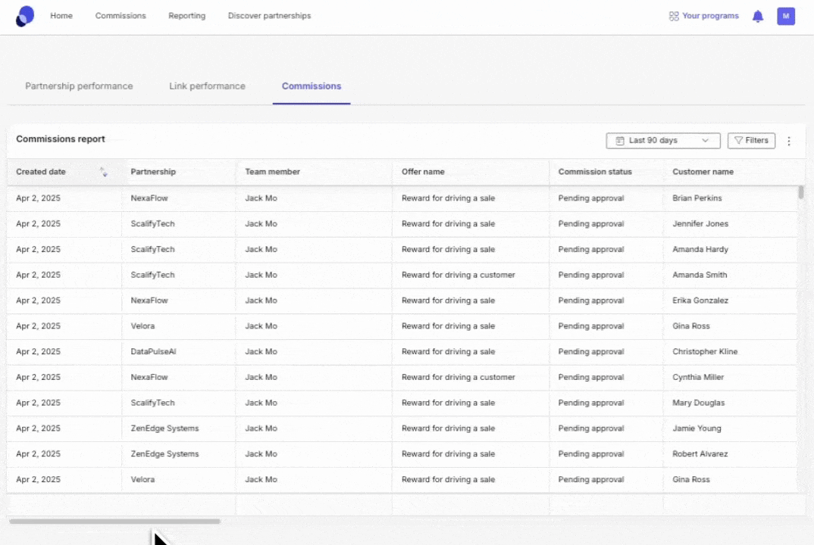Click ScalifyTech in Amanda Hardy row

(x=152, y=250)
